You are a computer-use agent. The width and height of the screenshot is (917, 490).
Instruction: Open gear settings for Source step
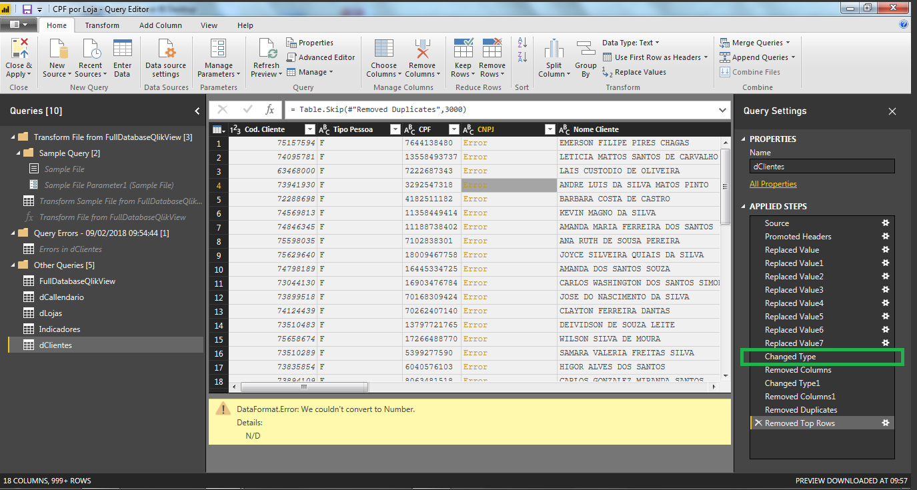(x=886, y=223)
